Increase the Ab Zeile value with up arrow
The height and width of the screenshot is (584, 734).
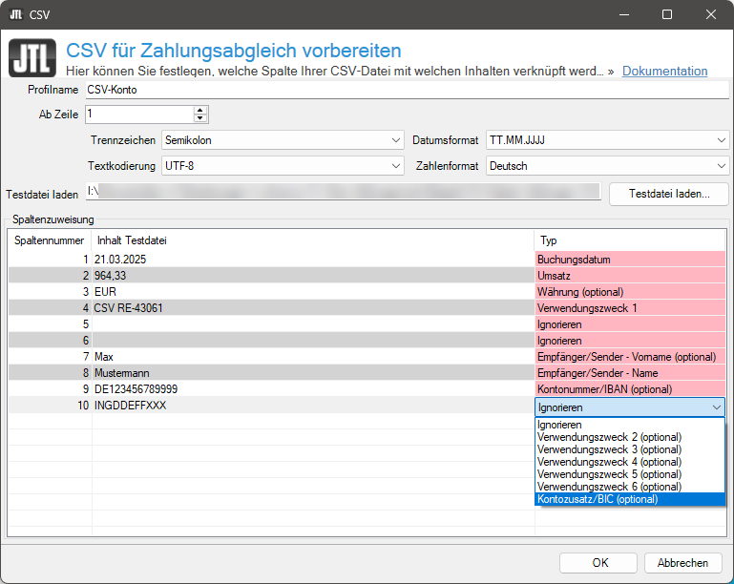pos(199,110)
